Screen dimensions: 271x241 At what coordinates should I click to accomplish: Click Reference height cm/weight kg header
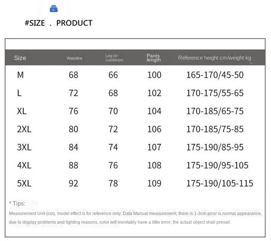tap(215, 58)
